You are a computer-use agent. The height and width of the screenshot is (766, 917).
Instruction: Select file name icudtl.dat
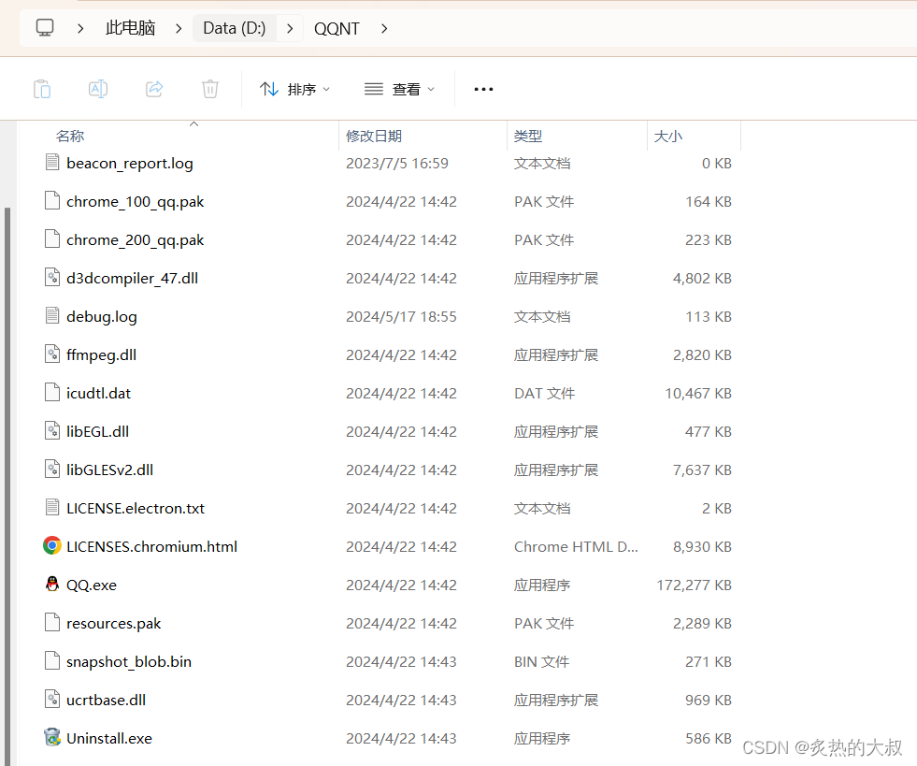(x=98, y=393)
